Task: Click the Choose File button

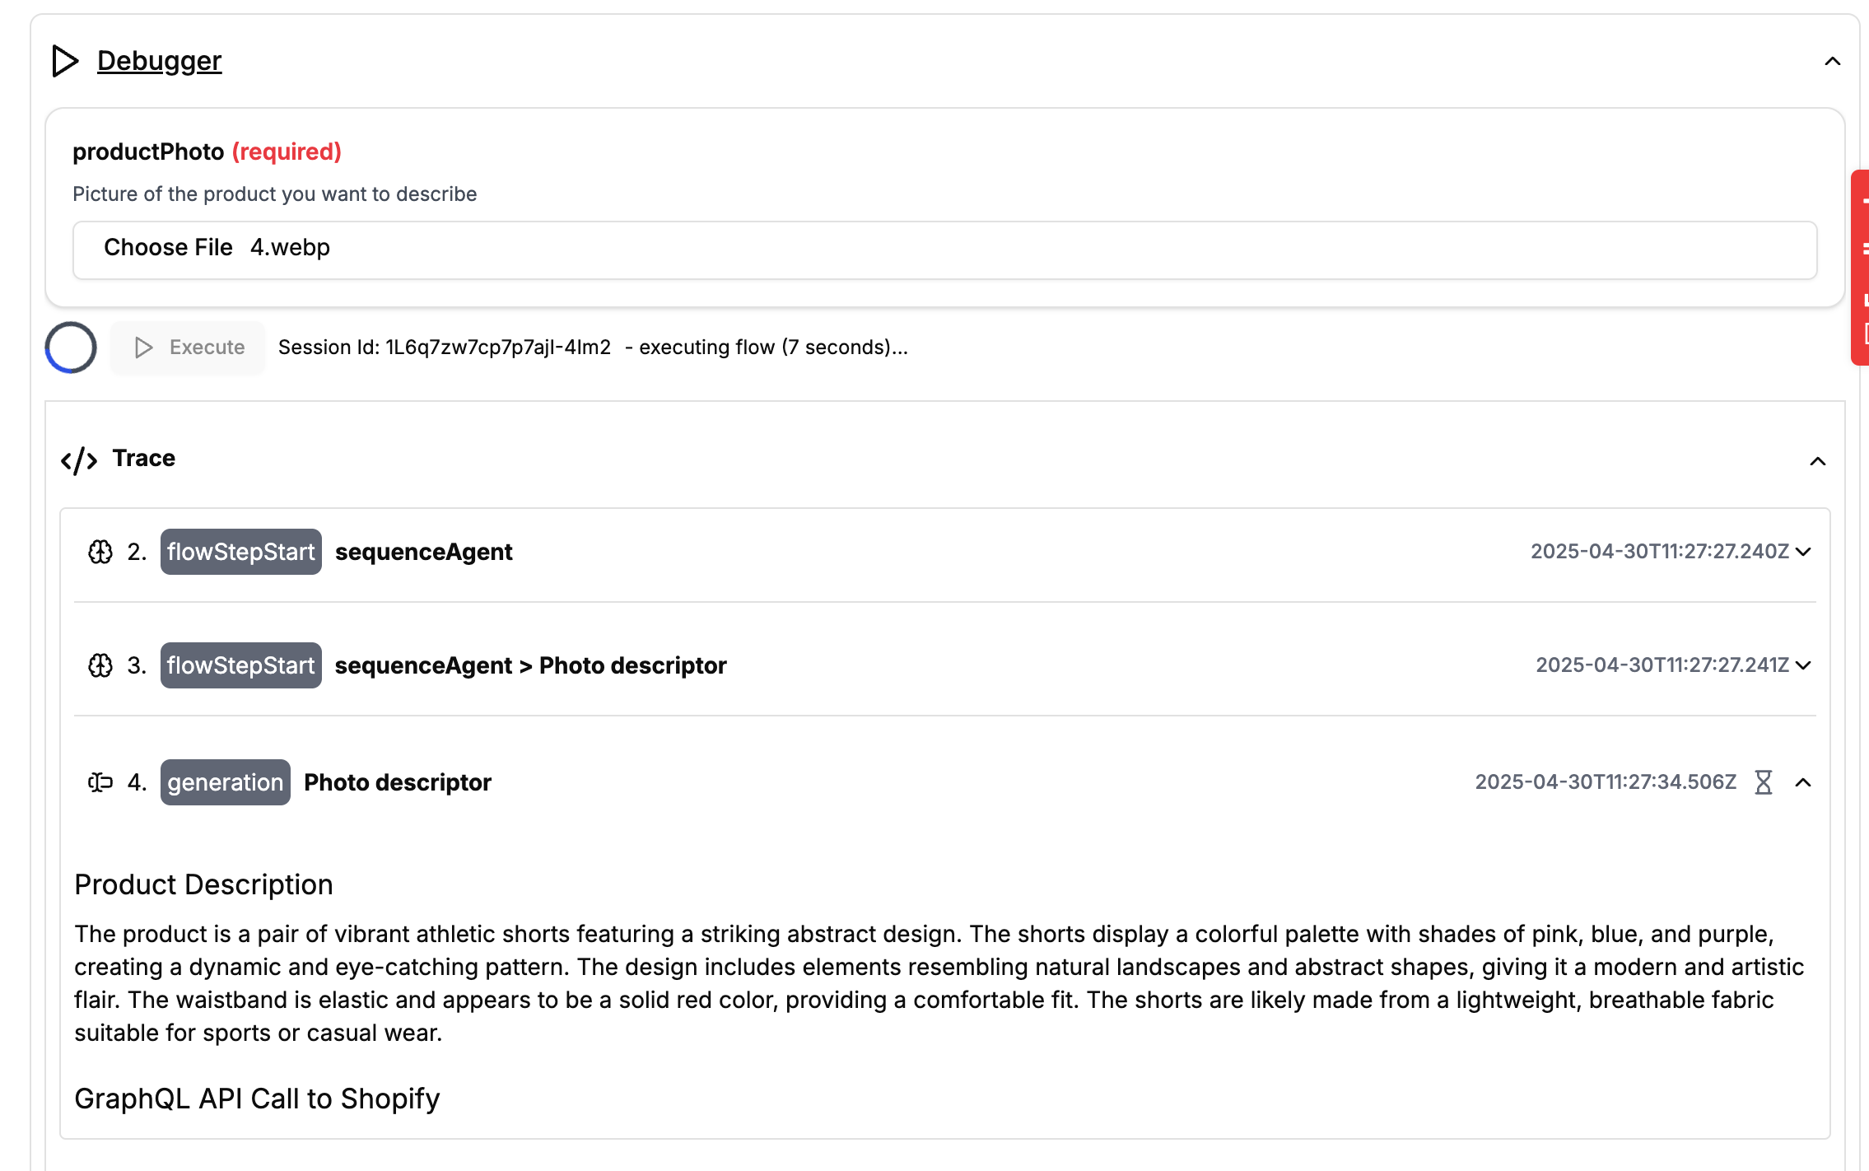Action: (168, 247)
